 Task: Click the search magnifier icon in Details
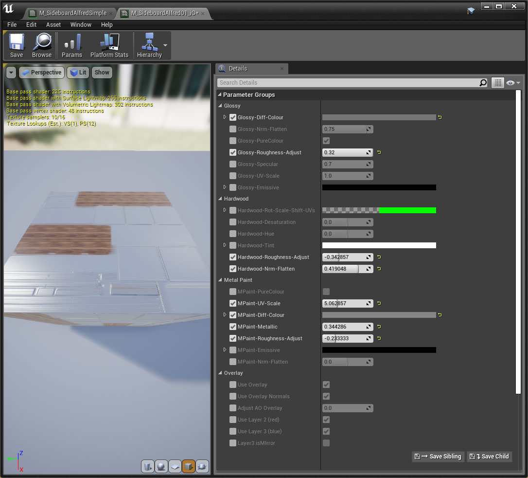click(x=483, y=83)
